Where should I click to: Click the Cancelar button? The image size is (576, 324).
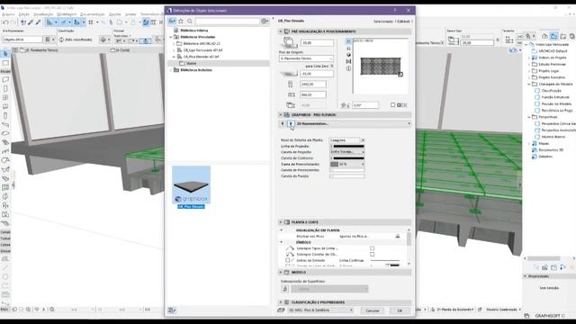pyautogui.click(x=373, y=310)
